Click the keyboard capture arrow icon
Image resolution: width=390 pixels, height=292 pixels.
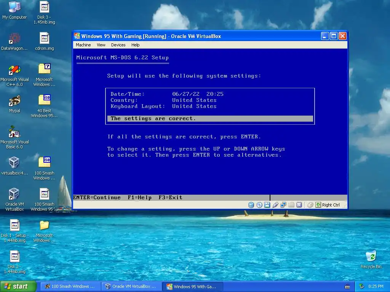pyautogui.click(x=318, y=205)
